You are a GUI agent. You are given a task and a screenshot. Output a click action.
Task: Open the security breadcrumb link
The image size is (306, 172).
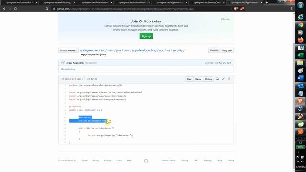(177, 50)
